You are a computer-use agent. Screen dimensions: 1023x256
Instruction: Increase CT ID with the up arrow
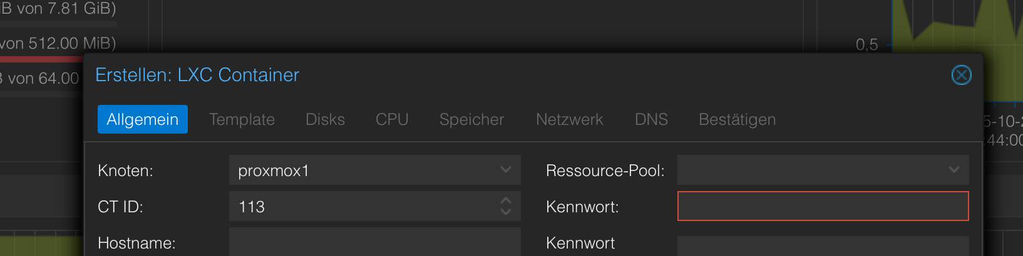click(506, 200)
